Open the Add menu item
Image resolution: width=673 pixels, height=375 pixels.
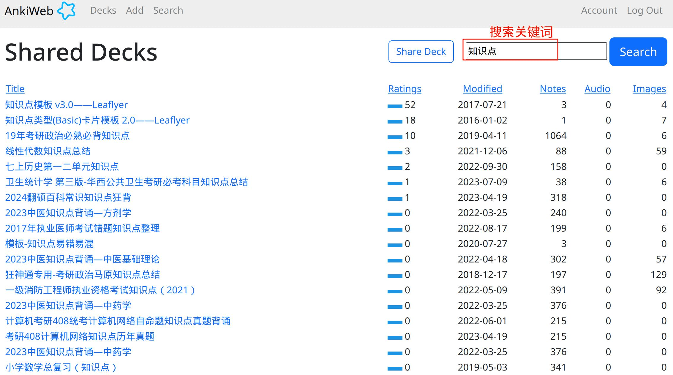point(135,10)
